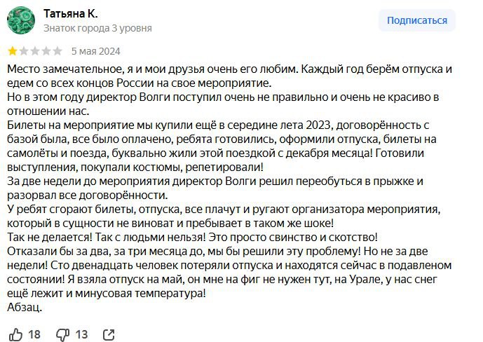Click the final word Абзац.
Viewport: 483px width, 342px height.
(25, 307)
